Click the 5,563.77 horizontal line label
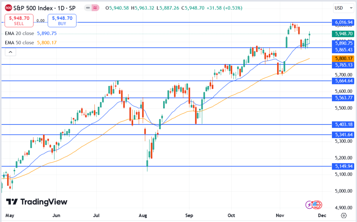 pyautogui.click(x=343, y=98)
